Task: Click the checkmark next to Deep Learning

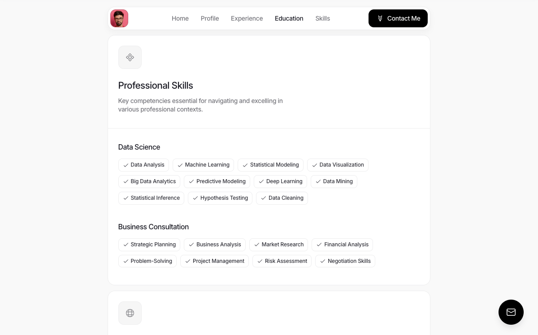Action: (261, 182)
